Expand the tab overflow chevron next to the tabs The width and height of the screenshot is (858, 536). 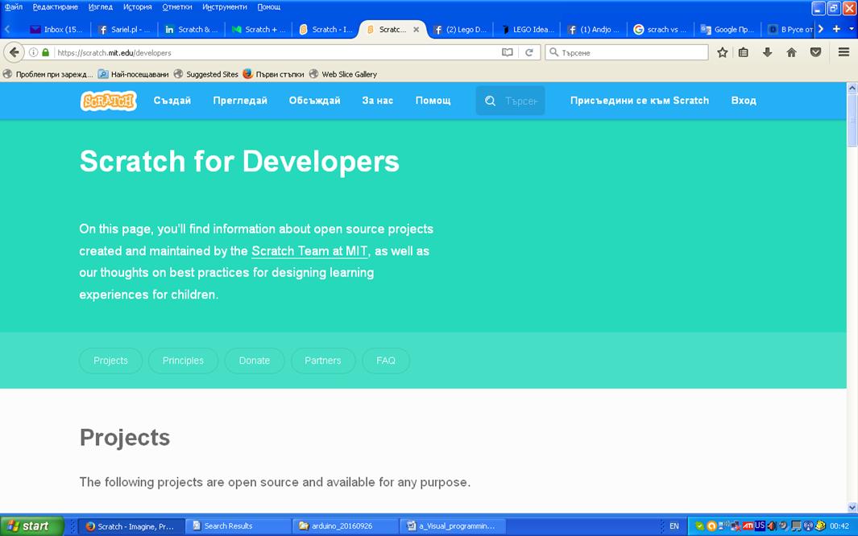point(821,28)
